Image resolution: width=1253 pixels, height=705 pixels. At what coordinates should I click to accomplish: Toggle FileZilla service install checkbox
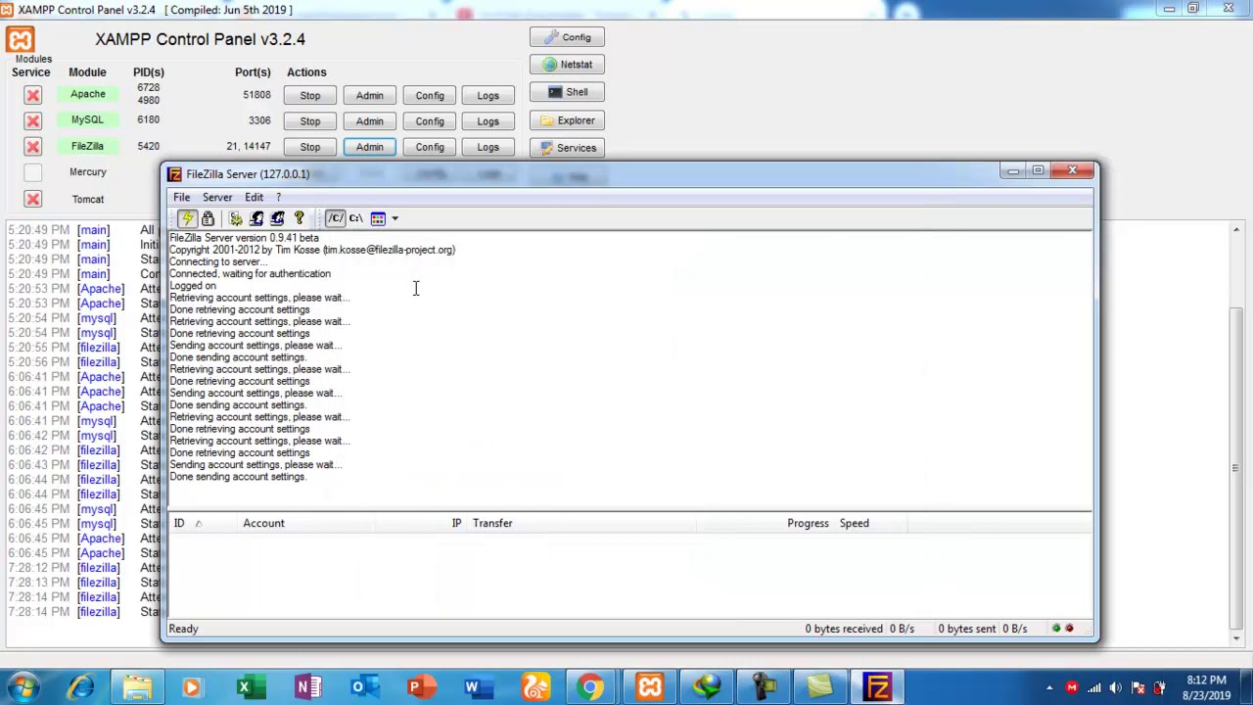click(x=32, y=147)
